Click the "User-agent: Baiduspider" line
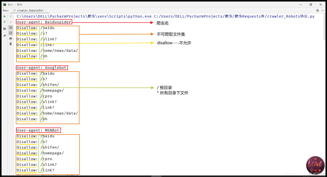327x177 pixels. [44, 22]
